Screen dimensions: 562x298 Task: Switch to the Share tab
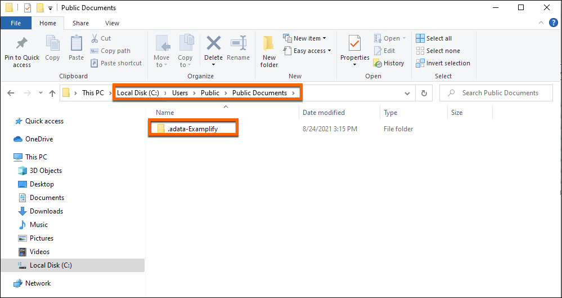[x=80, y=23]
